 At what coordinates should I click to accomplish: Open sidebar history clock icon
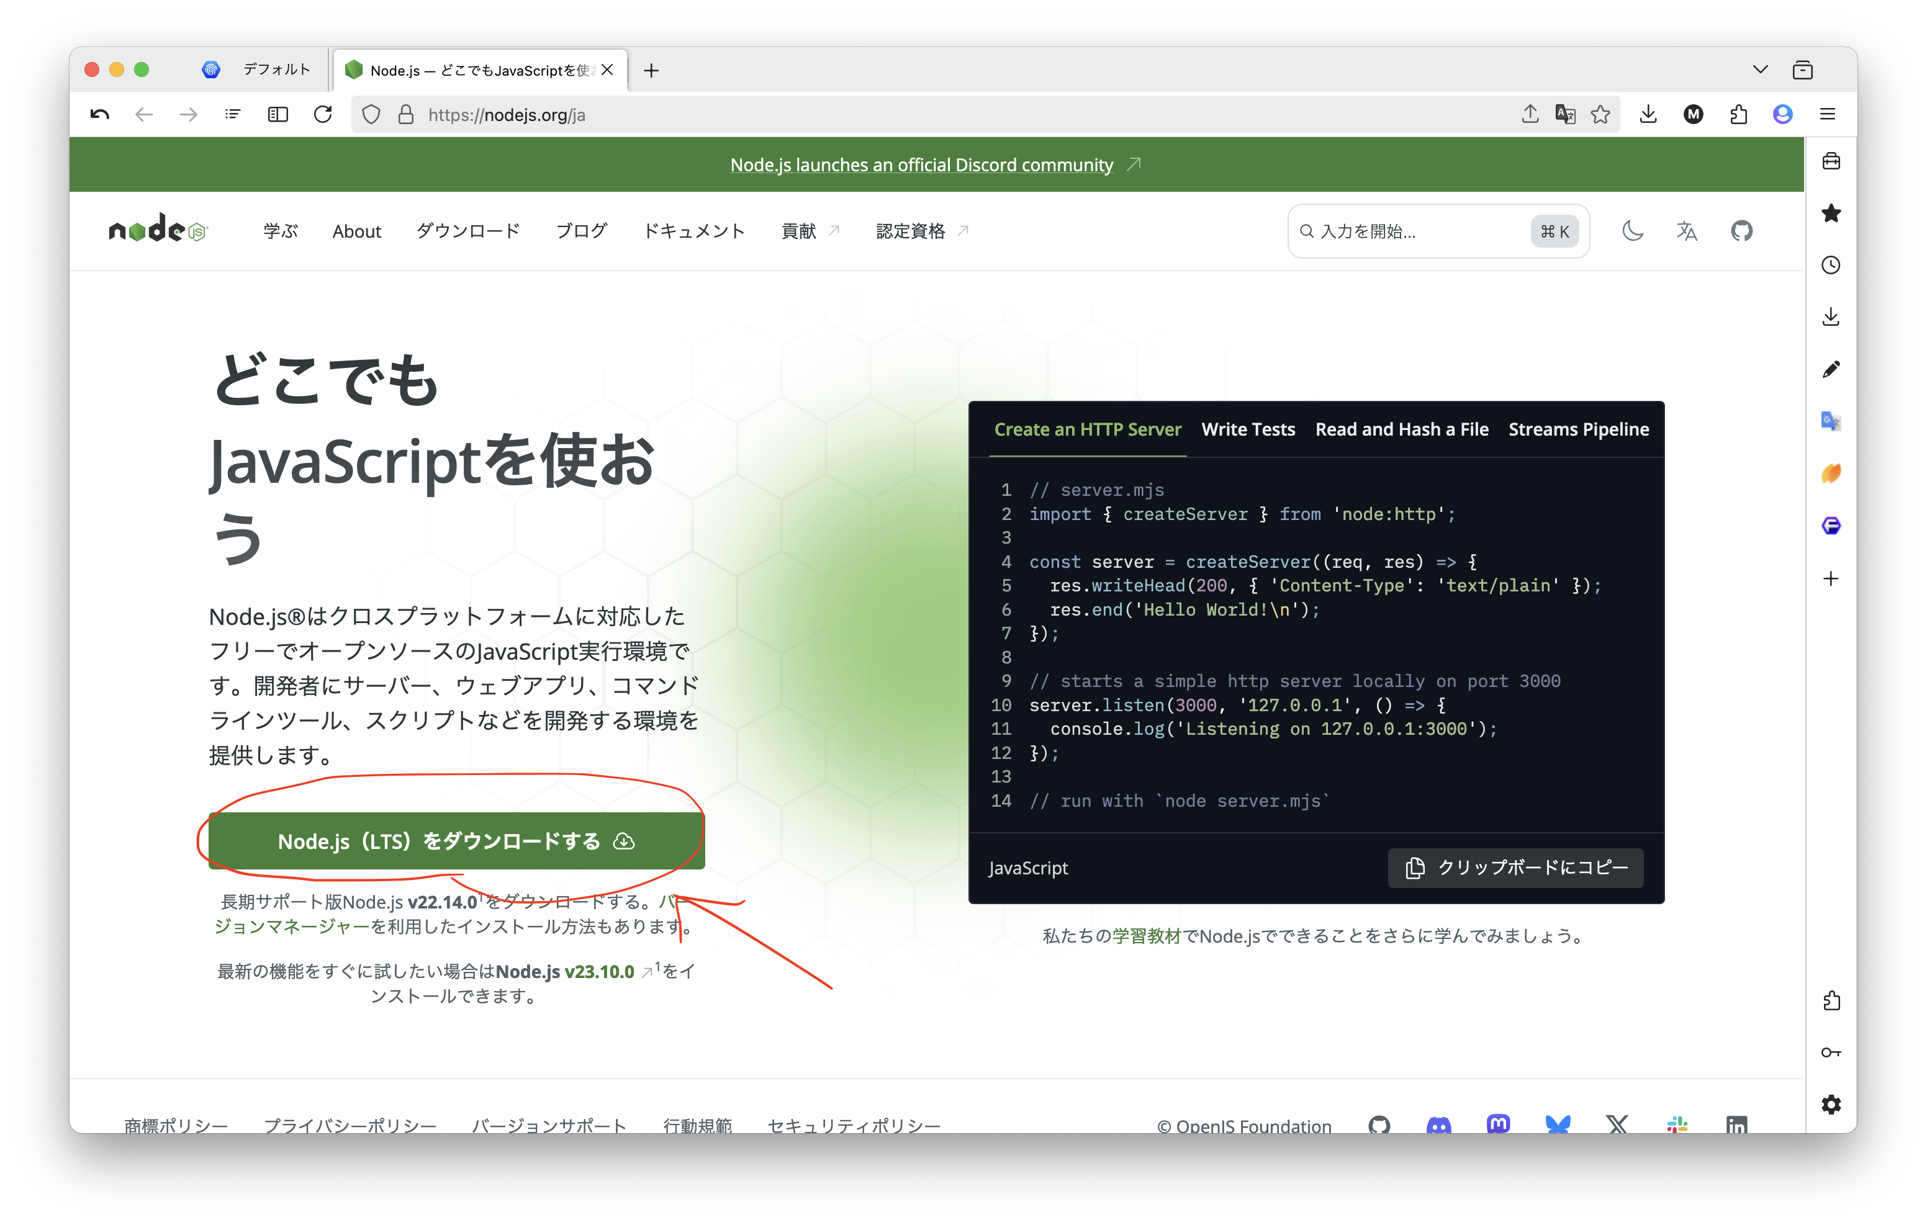pos(1831,265)
